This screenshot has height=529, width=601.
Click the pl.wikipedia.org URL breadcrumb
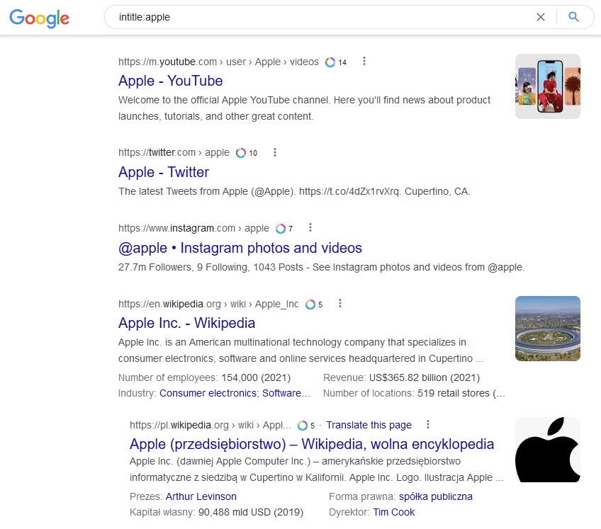click(210, 425)
